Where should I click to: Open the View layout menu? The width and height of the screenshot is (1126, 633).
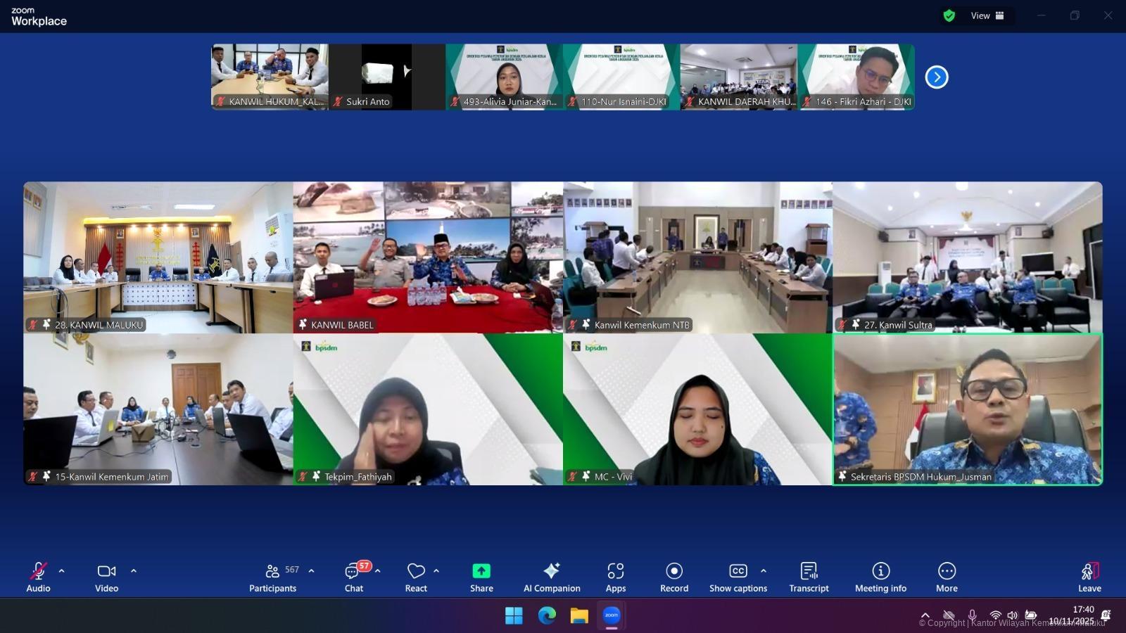click(x=987, y=15)
